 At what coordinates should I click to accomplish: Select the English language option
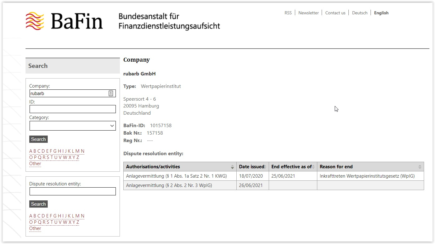(381, 13)
